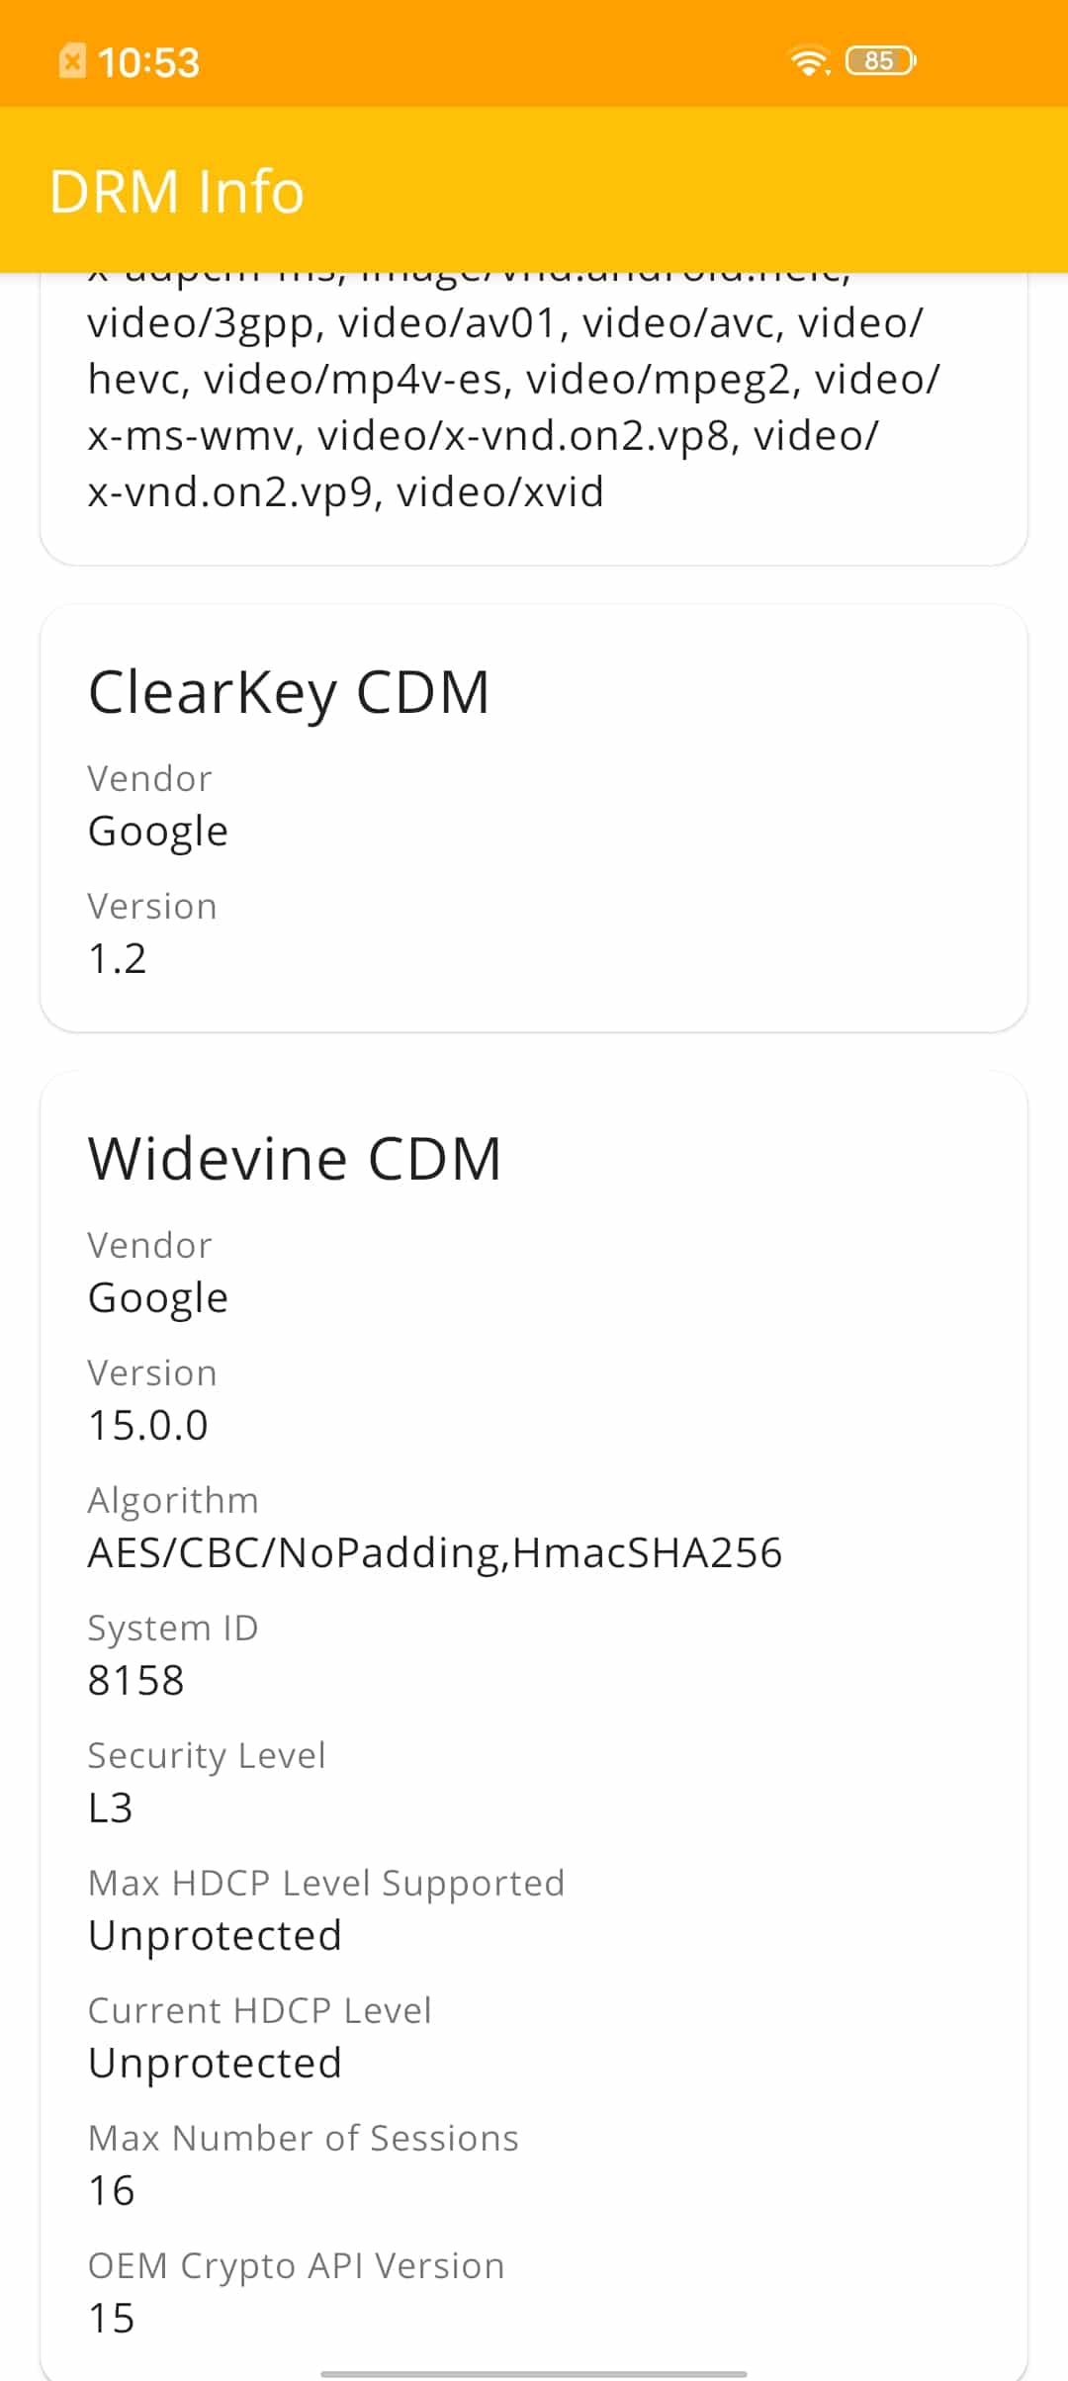Image resolution: width=1068 pixels, height=2381 pixels.
Task: Tap the Current HDCP Level Unprotected value
Action: (x=215, y=2063)
